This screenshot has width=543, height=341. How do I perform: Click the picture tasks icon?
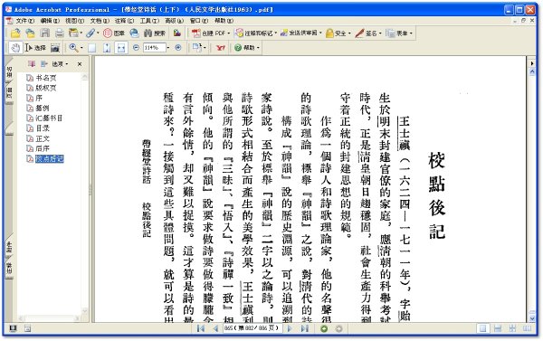[177, 33]
